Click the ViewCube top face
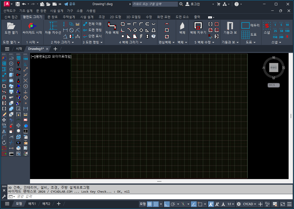The height and width of the screenshot is (209, 294). point(273,67)
